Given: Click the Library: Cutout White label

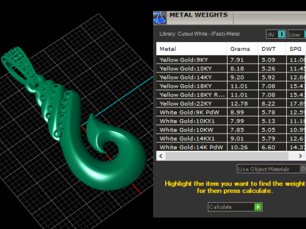Looking at the screenshot, I should tap(200, 34).
